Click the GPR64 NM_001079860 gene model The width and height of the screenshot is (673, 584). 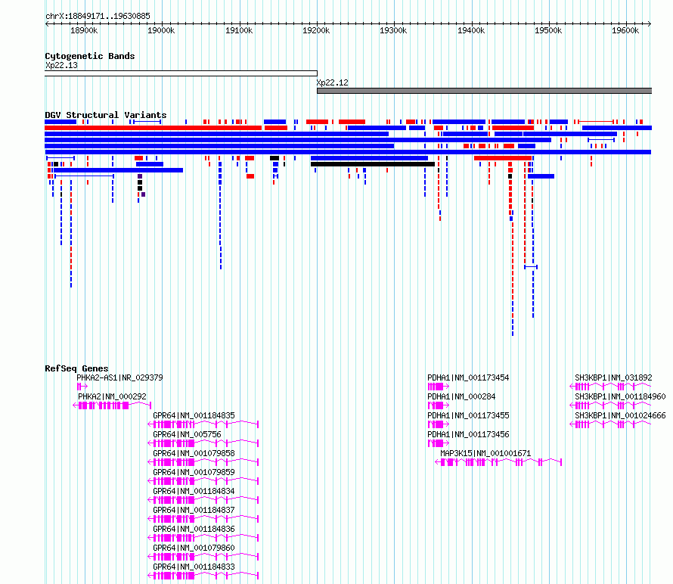click(203, 557)
